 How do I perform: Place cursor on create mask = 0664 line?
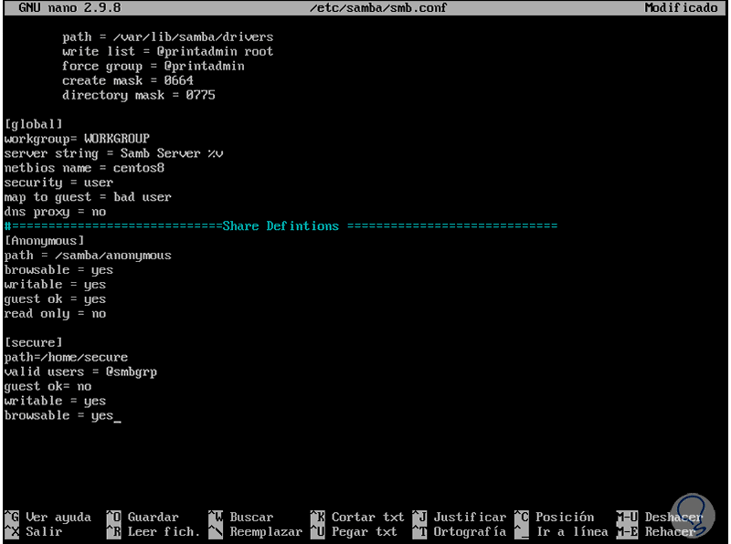[x=128, y=80]
